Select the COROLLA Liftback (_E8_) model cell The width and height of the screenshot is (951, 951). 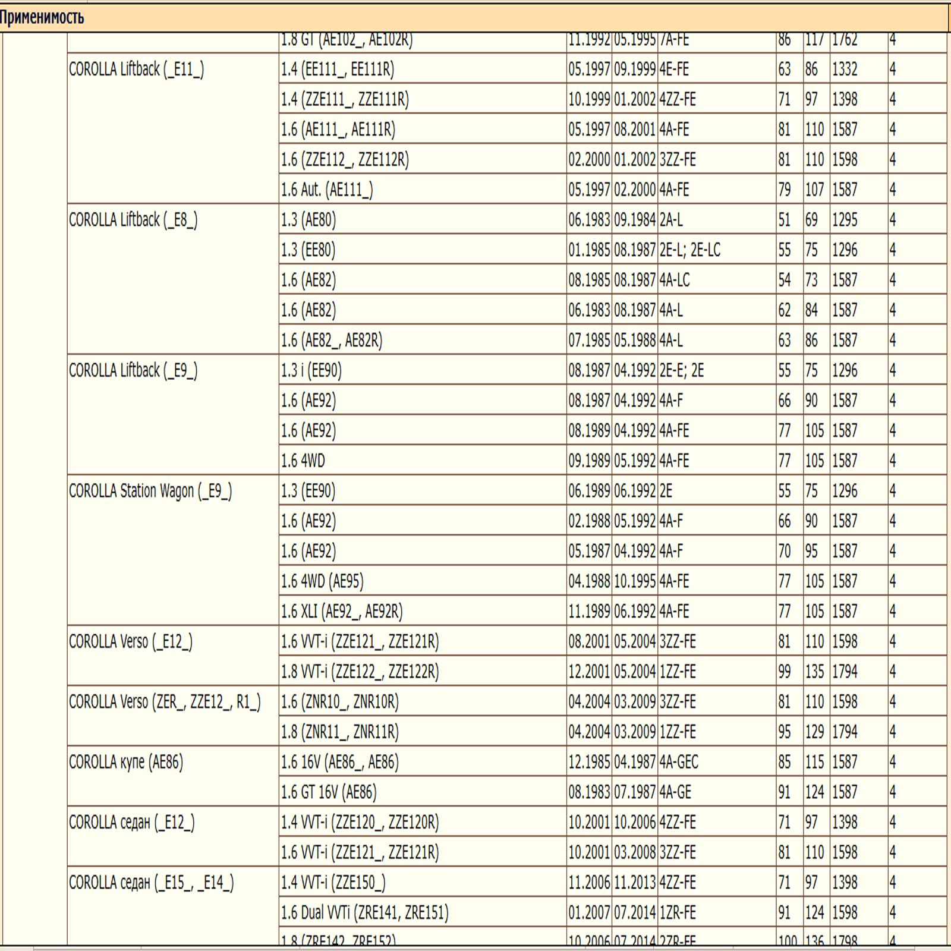(x=133, y=220)
